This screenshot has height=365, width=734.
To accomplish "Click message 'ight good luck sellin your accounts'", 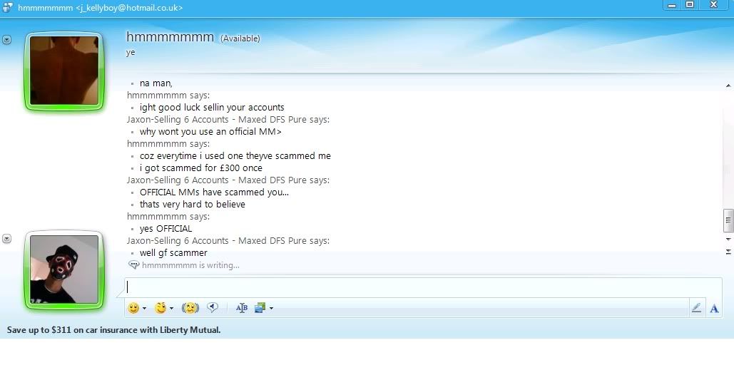I will [212, 107].
